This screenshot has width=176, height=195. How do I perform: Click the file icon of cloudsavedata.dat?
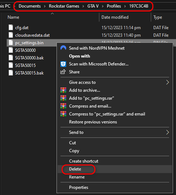click(11, 35)
